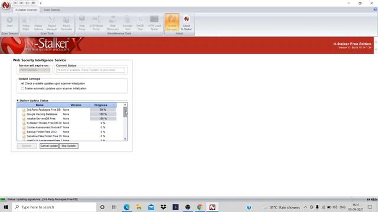Enable automatic updates upon scanner initialization checkbox
This screenshot has height=212, width=378.
point(22,88)
